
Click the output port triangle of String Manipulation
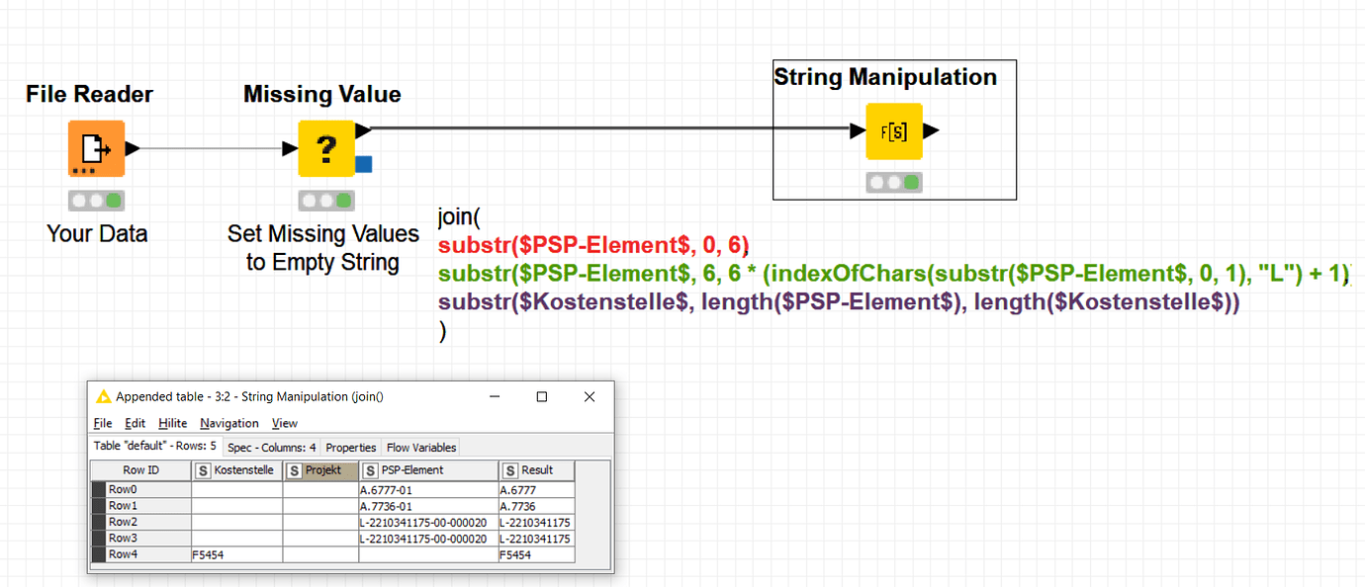click(x=933, y=130)
